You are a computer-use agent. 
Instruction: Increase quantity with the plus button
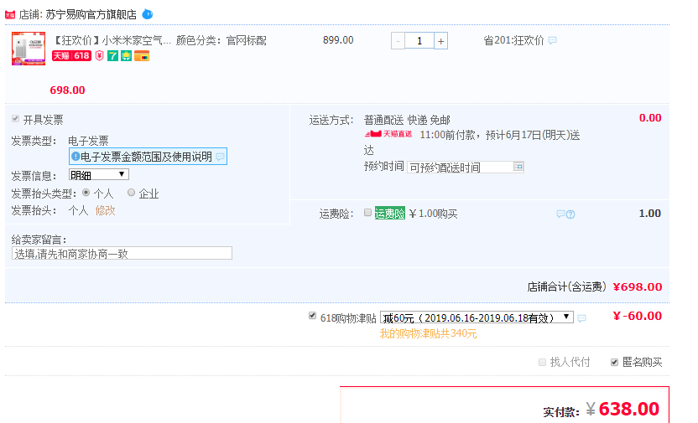440,41
